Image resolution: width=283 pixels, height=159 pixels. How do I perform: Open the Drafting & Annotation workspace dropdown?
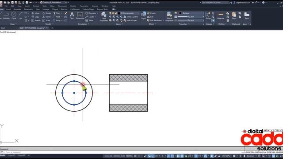pyautogui.click(x=53, y=3)
